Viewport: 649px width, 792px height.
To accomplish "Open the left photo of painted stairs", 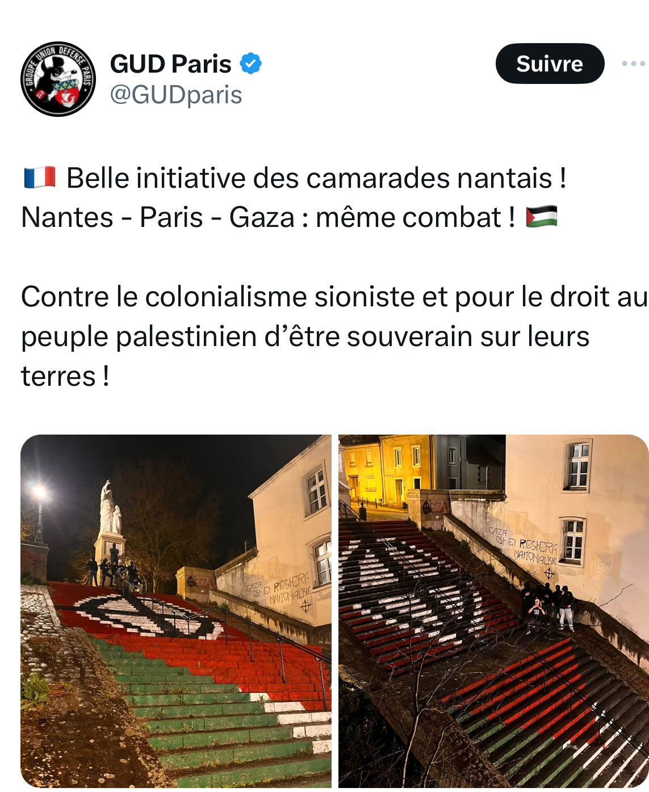I will point(176,611).
